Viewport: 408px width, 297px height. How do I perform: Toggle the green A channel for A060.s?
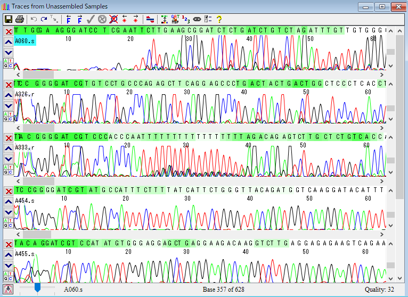tap(6, 61)
